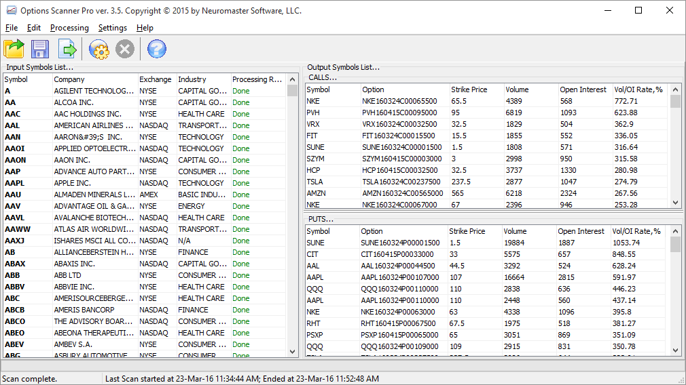The height and width of the screenshot is (385, 686).
Task: Click the AAXJ iShares MSCI row
Action: [145, 241]
